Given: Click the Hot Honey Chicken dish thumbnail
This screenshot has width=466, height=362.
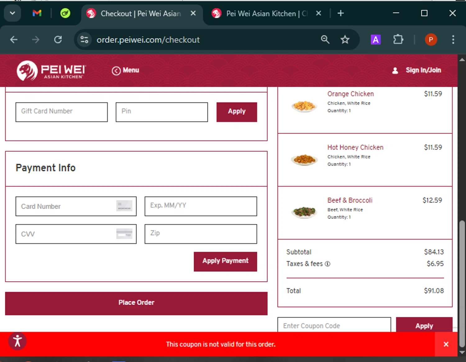Looking at the screenshot, I should click(x=304, y=160).
